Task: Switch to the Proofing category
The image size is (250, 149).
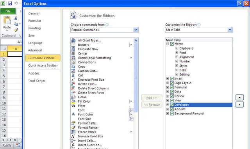Action: (x=34, y=28)
